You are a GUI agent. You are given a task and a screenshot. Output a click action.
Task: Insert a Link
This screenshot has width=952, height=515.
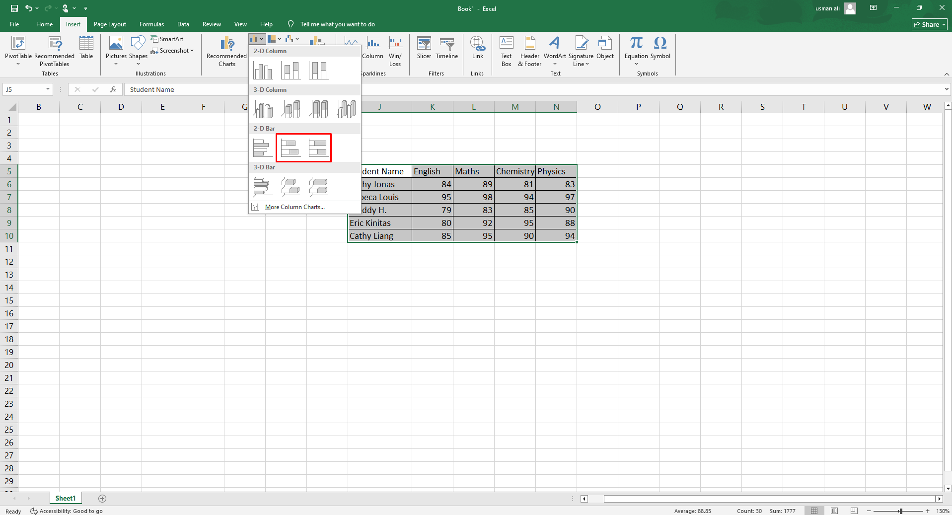click(x=478, y=48)
